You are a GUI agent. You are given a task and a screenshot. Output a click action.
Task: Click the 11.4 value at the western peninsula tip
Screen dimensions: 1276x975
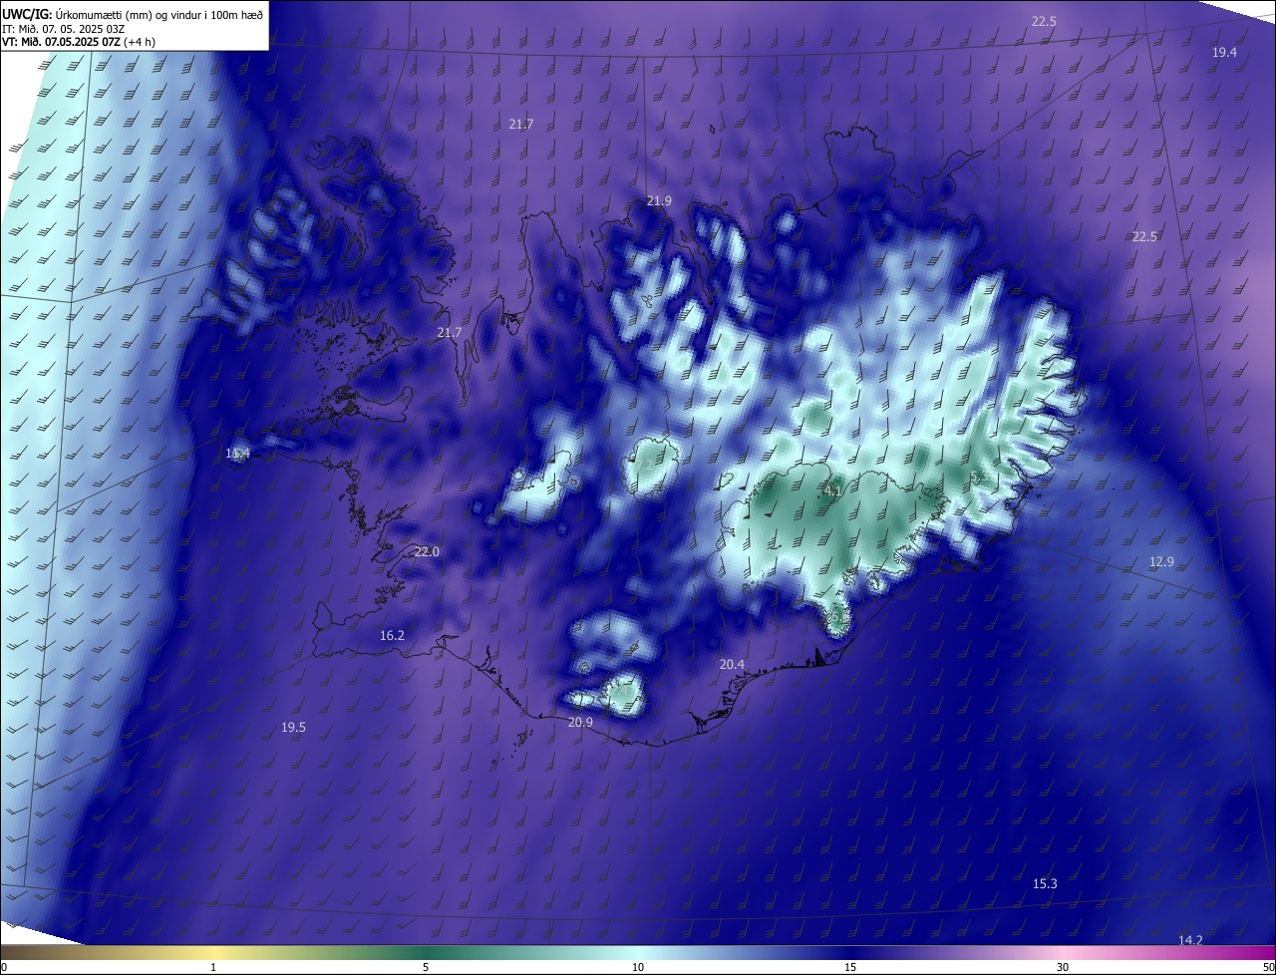tap(237, 454)
